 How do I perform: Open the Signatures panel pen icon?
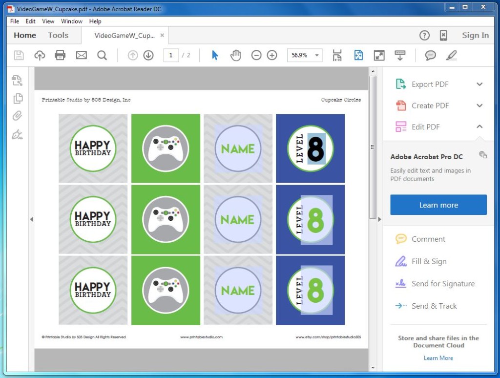[17, 135]
